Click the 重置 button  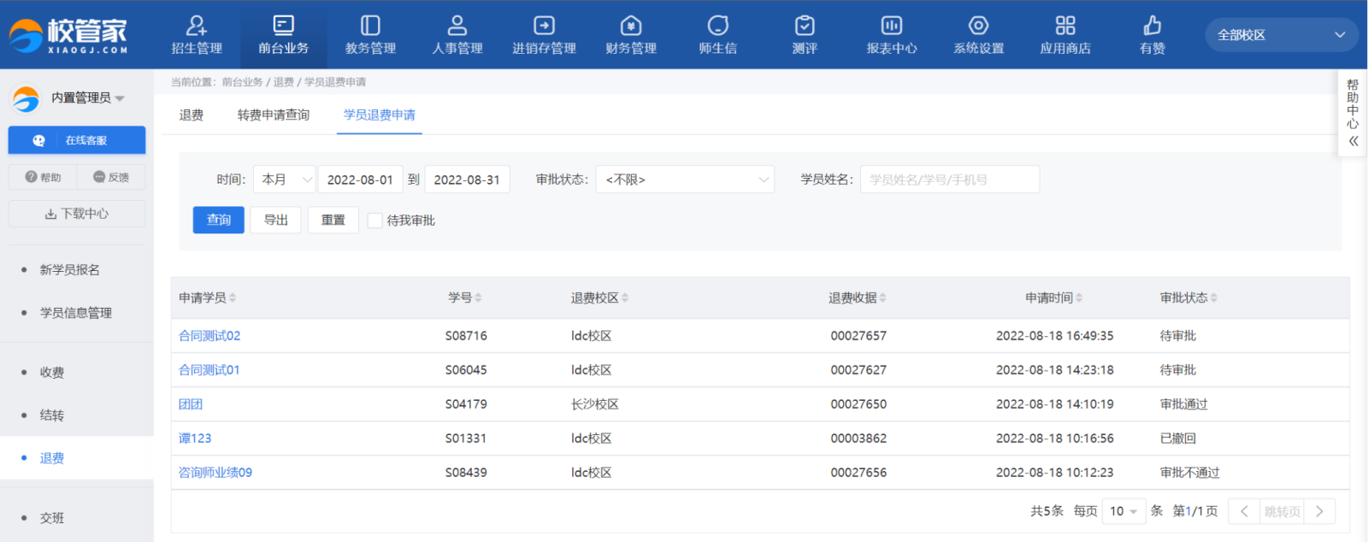point(333,220)
